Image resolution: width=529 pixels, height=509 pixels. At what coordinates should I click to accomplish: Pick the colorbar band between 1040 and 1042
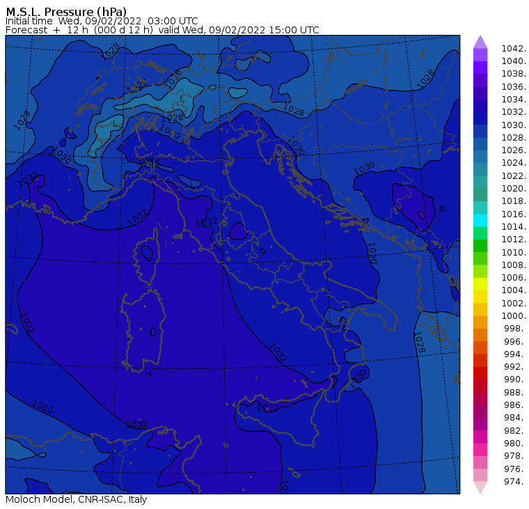click(x=480, y=55)
